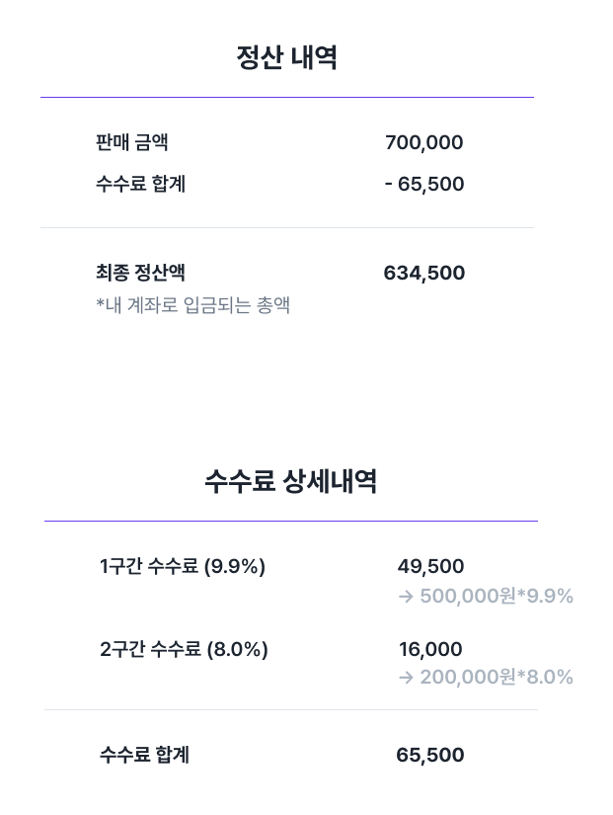
Task: Select the 2구간 수수료 (8.0%) row label
Action: click(184, 649)
